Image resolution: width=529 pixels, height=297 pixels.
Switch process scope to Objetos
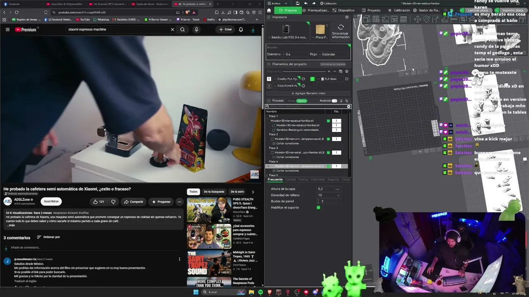[x=302, y=101]
